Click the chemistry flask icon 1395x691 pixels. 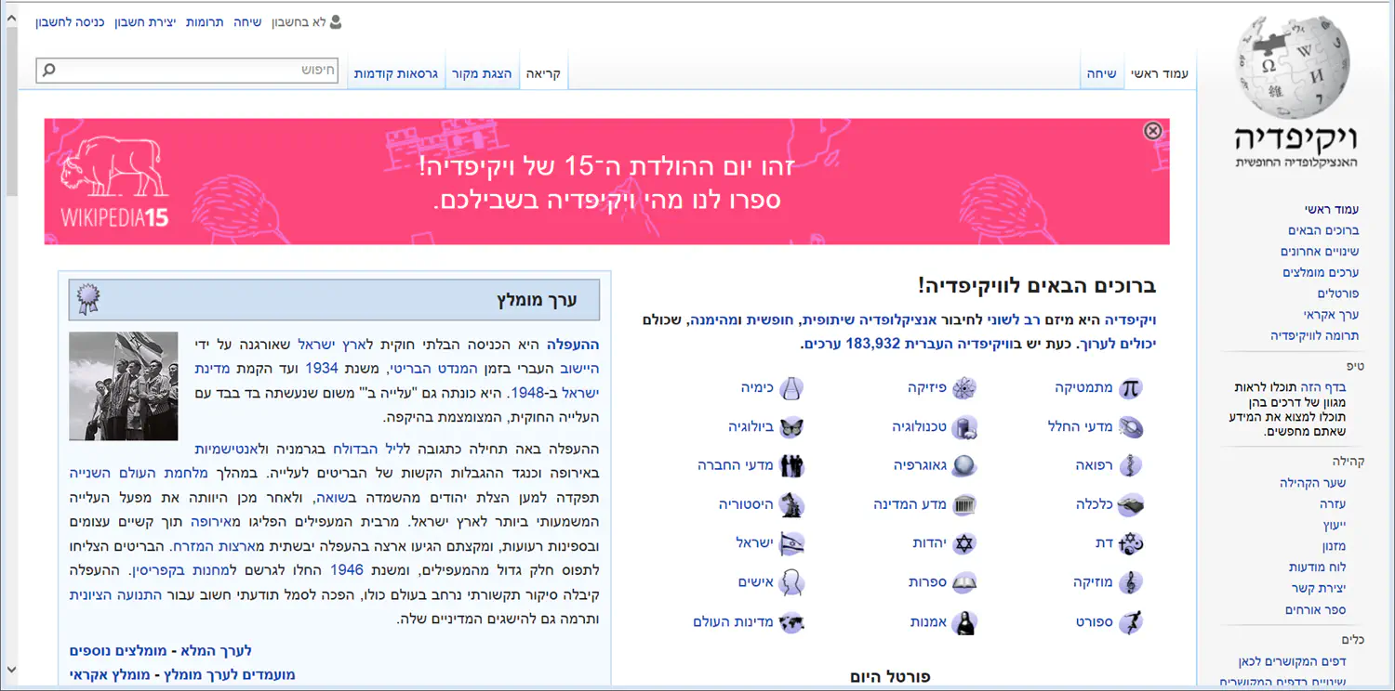[x=790, y=388]
